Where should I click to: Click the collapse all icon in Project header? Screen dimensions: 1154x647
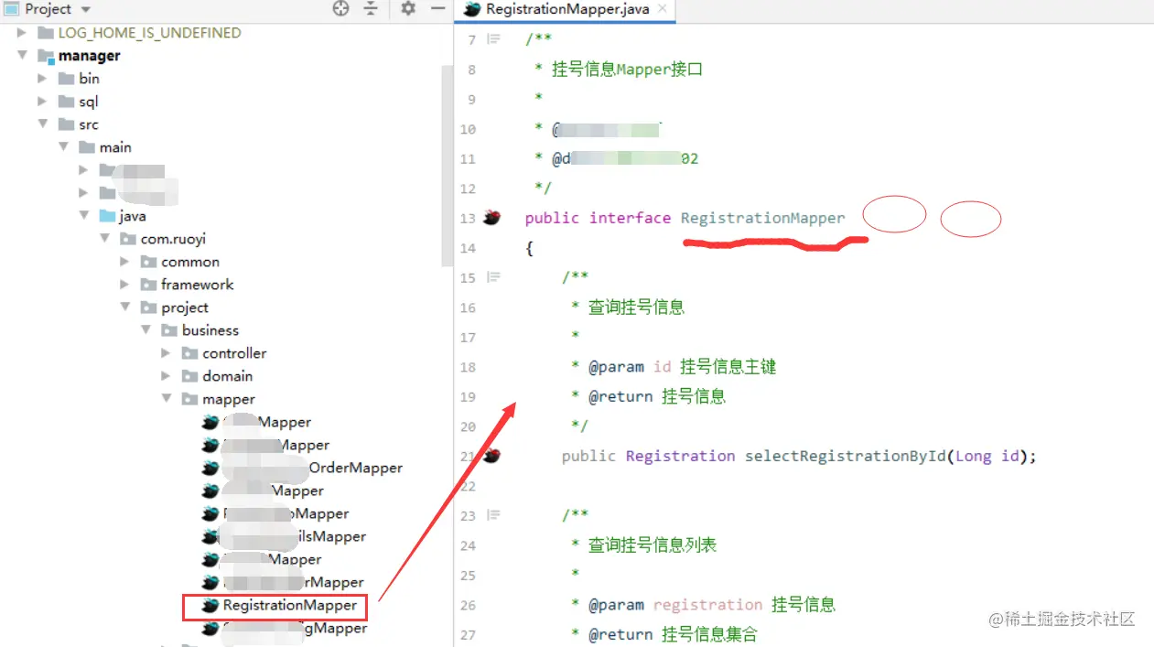(371, 8)
